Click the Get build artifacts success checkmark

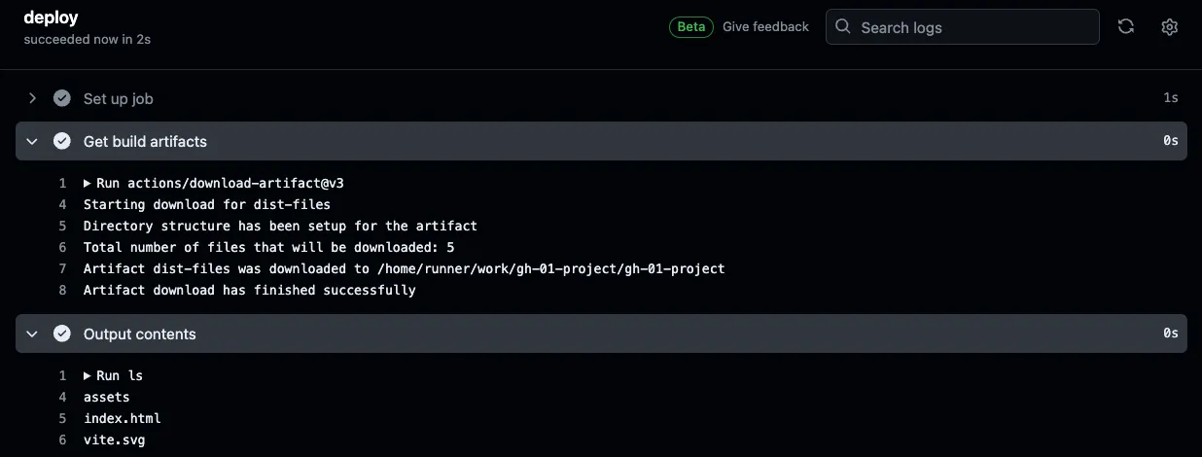pyautogui.click(x=62, y=141)
